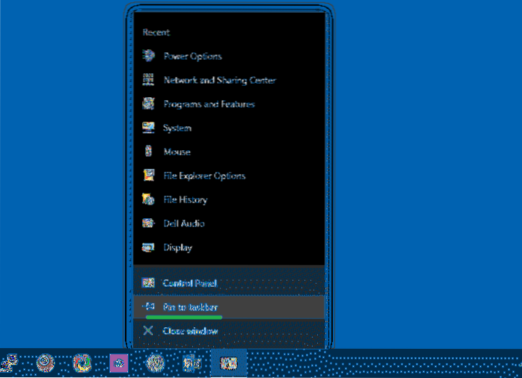This screenshot has width=522, height=378.
Task: Choose Close window in the jump list
Action: pyautogui.click(x=190, y=331)
